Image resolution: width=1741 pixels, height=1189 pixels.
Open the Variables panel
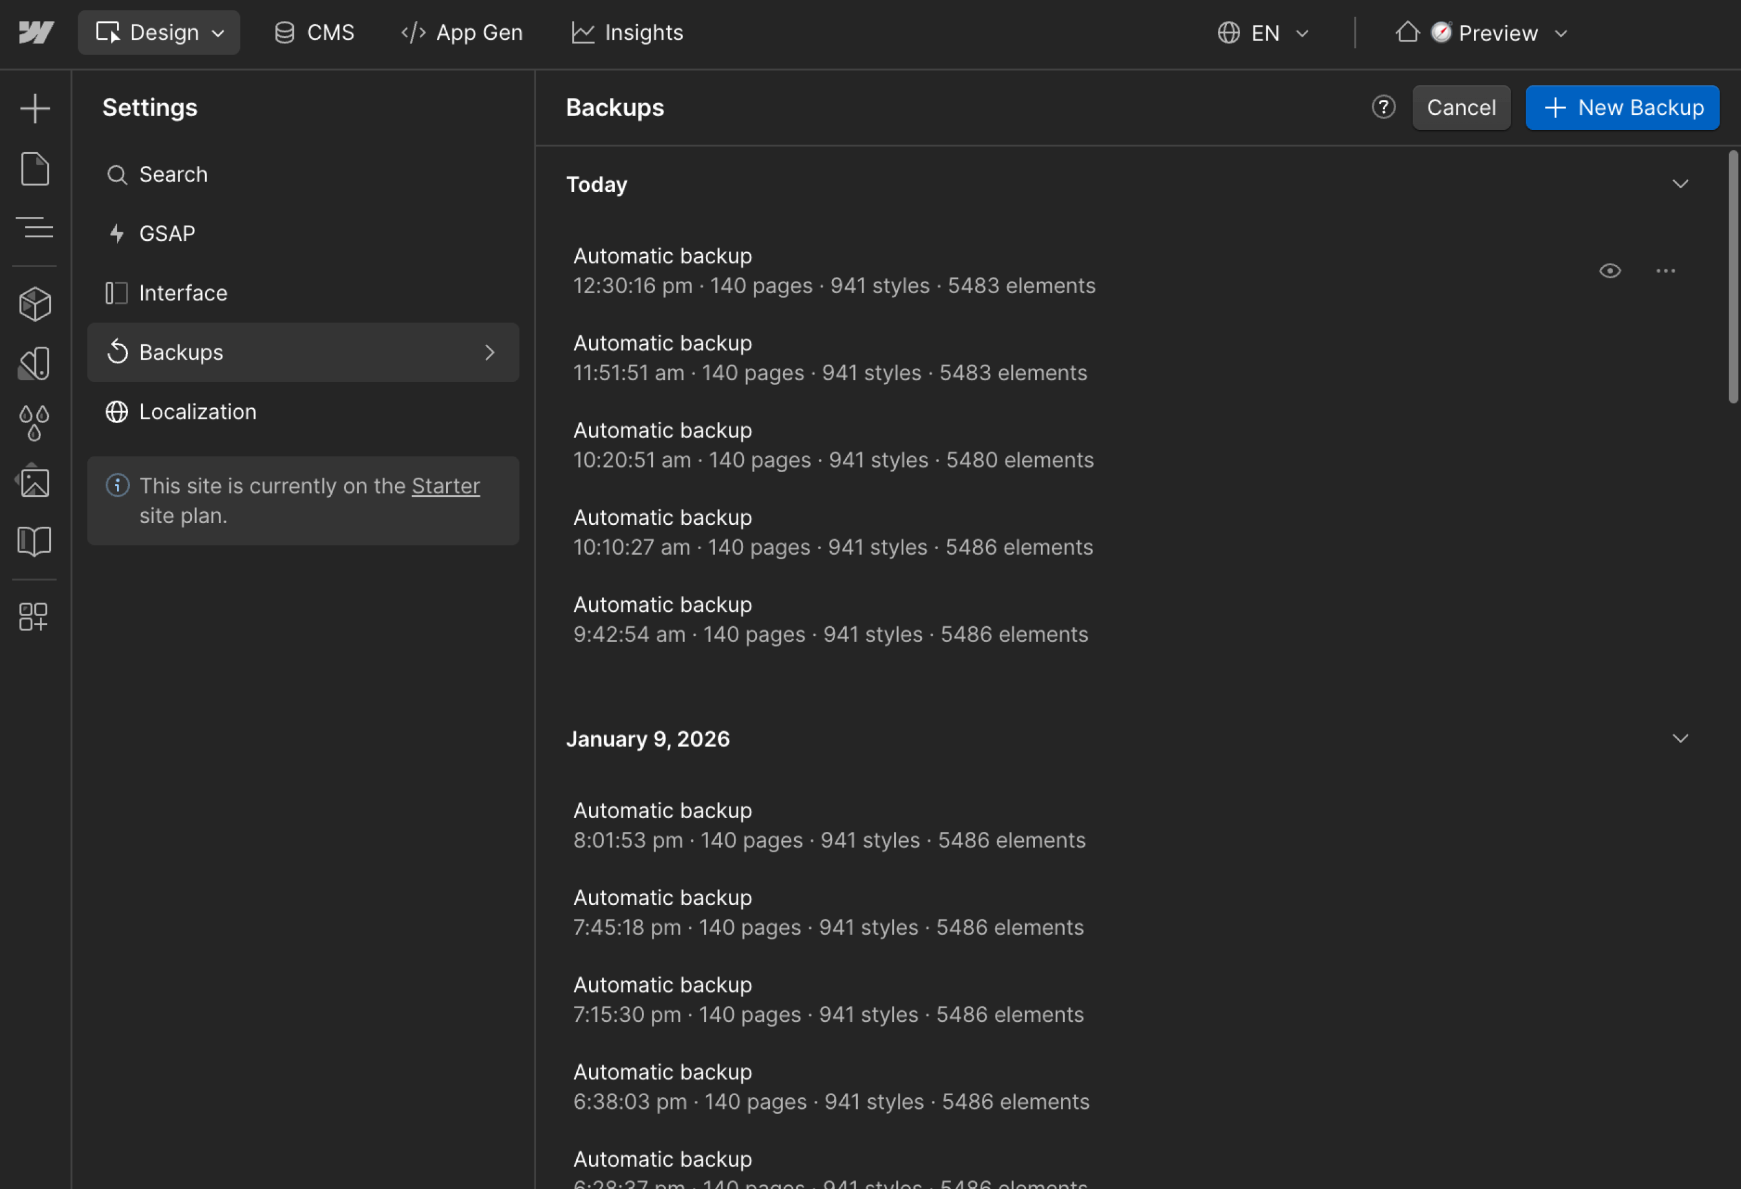click(x=34, y=422)
